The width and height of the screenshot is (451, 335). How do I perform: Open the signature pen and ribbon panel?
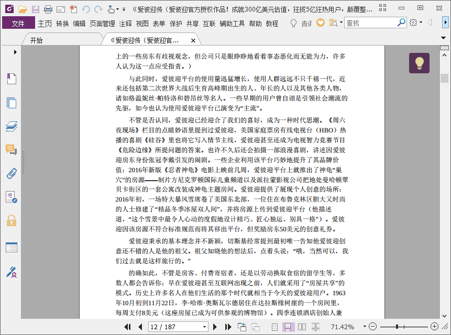(12, 272)
